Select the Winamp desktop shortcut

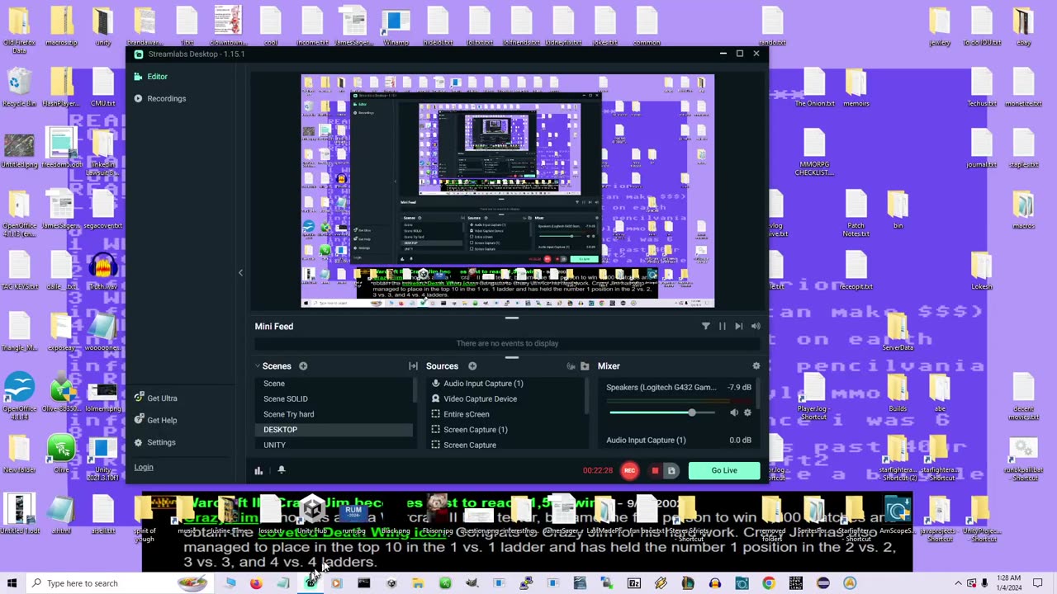click(x=395, y=25)
